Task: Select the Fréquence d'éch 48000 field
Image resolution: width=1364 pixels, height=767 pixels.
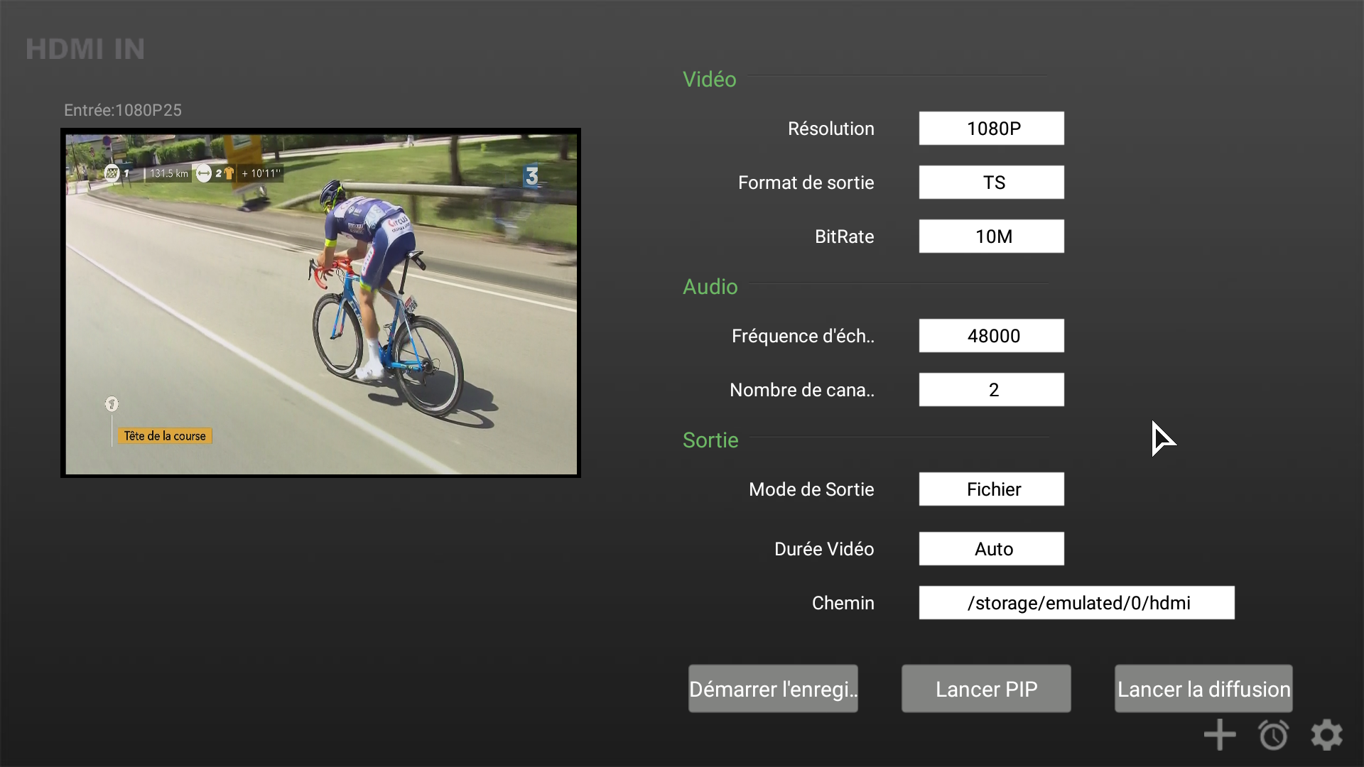Action: point(991,336)
